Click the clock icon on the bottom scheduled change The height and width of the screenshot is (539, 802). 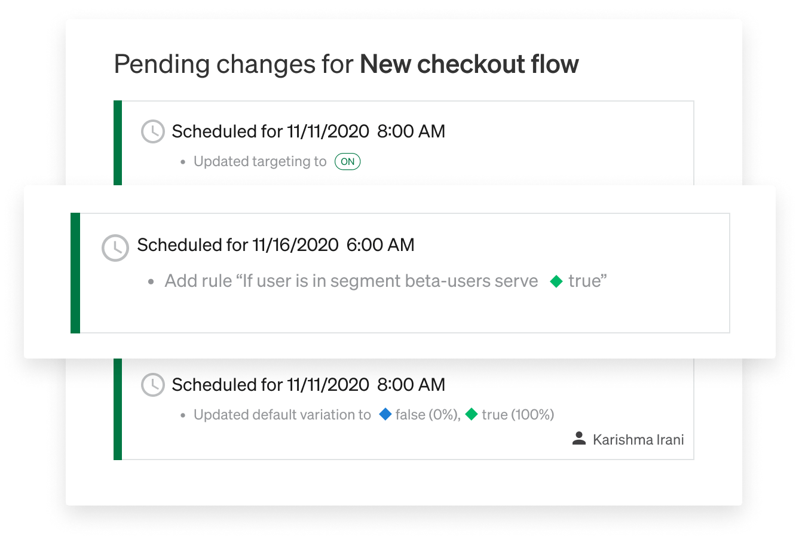pyautogui.click(x=152, y=385)
